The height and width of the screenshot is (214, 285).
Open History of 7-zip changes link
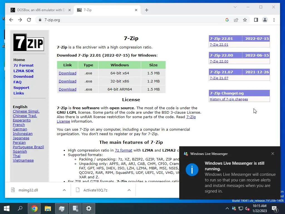(229, 99)
